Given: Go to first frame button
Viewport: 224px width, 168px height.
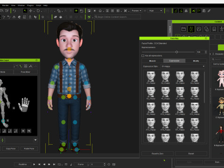Looking at the screenshot, I should (x=39, y=164).
